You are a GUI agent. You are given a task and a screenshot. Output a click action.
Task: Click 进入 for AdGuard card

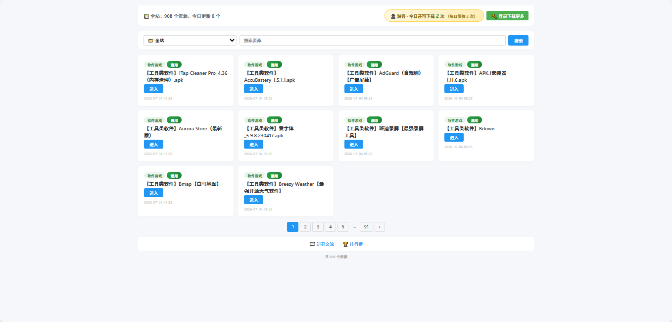pyautogui.click(x=354, y=89)
